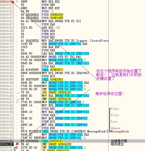
Task: Select the red MessageBoxA comment
Action: tap(120, 131)
